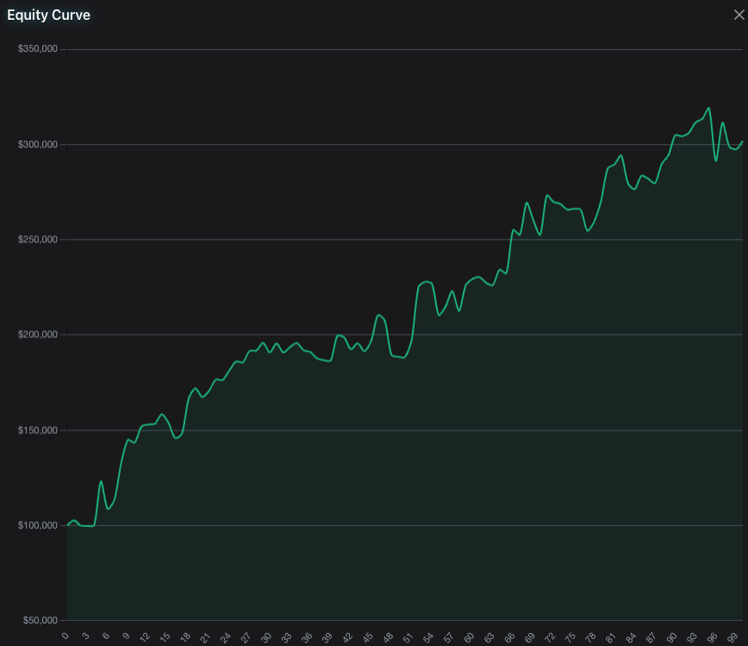Click the $250,000 y-axis label
This screenshot has height=646, width=748.
[39, 239]
